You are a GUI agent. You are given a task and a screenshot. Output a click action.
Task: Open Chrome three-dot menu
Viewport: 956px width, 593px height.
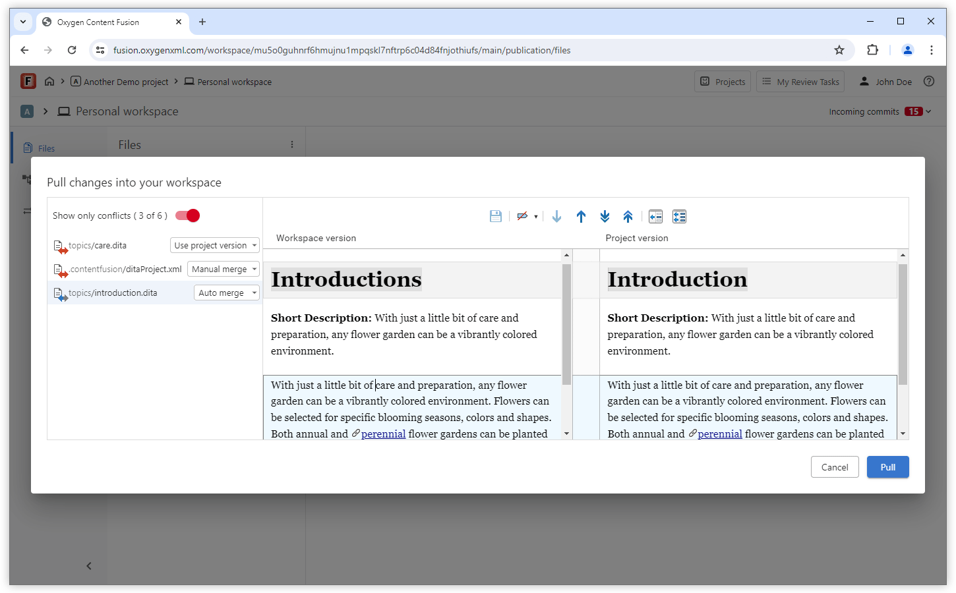tap(932, 50)
